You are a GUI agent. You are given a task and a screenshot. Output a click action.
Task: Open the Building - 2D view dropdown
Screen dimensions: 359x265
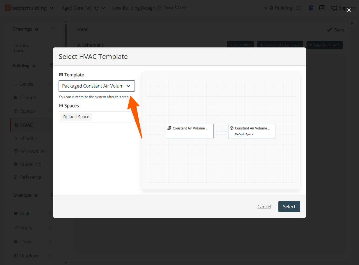(x=283, y=8)
